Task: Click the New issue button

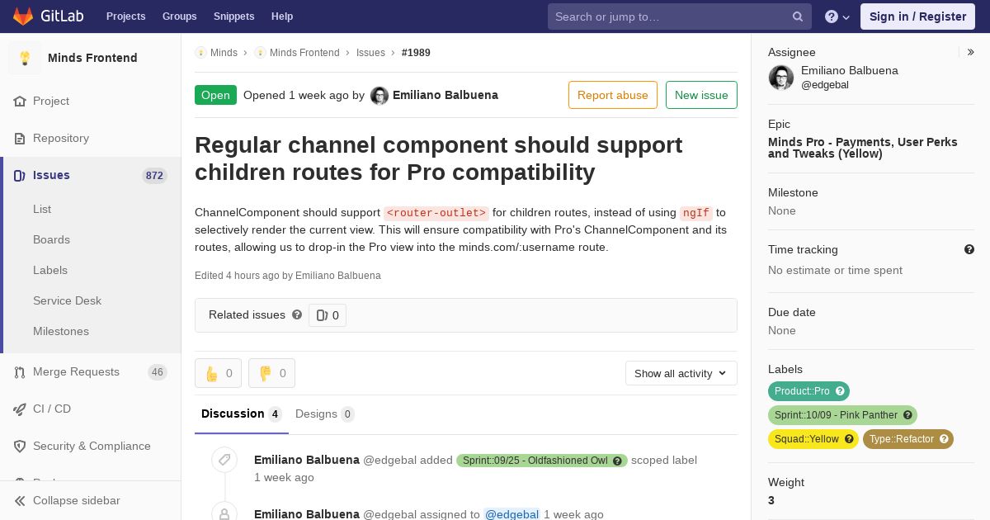Action: click(701, 95)
